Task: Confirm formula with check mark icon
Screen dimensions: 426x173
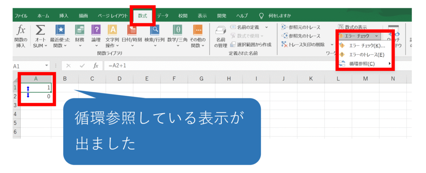Action: tap(82, 66)
